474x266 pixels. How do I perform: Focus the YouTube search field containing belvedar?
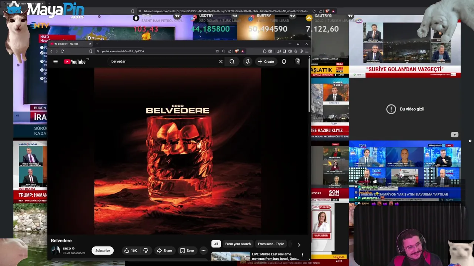(x=162, y=62)
